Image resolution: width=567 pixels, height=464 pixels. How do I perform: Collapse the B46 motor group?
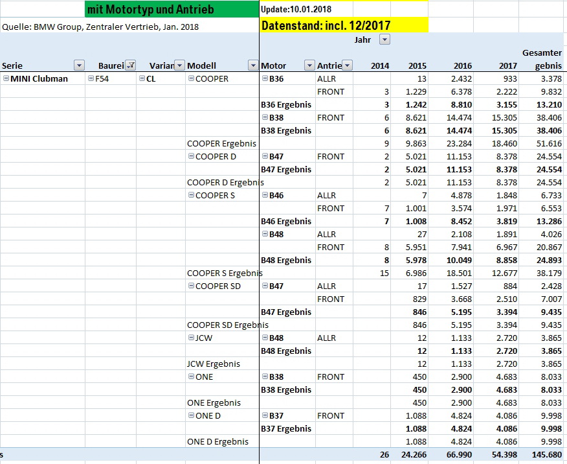pos(265,195)
